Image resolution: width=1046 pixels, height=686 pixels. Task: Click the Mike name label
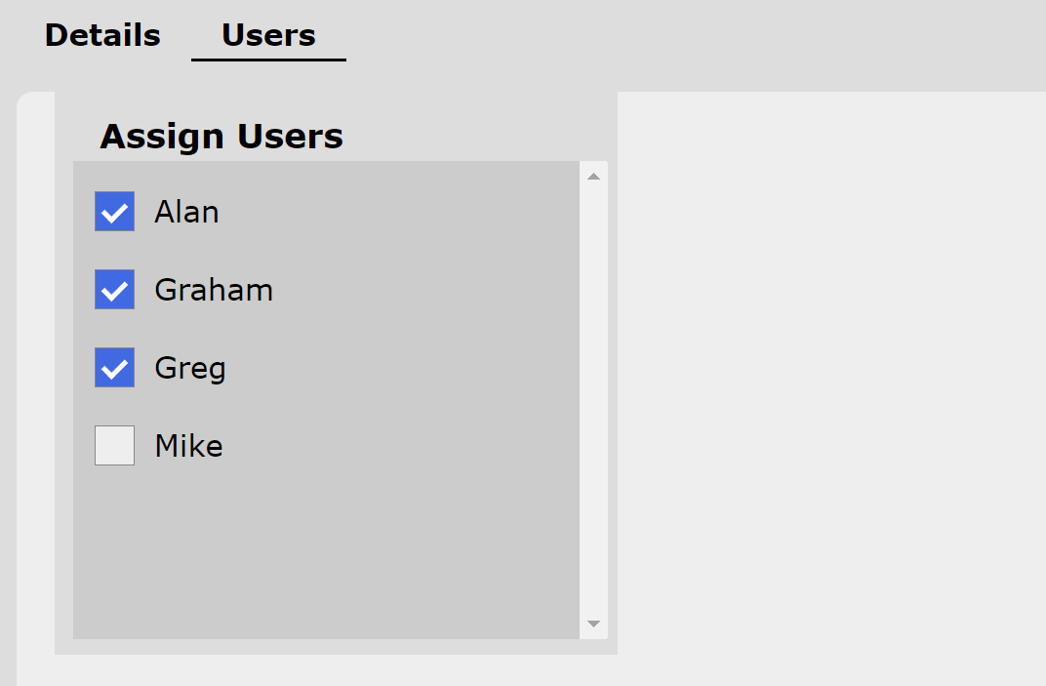(x=188, y=446)
